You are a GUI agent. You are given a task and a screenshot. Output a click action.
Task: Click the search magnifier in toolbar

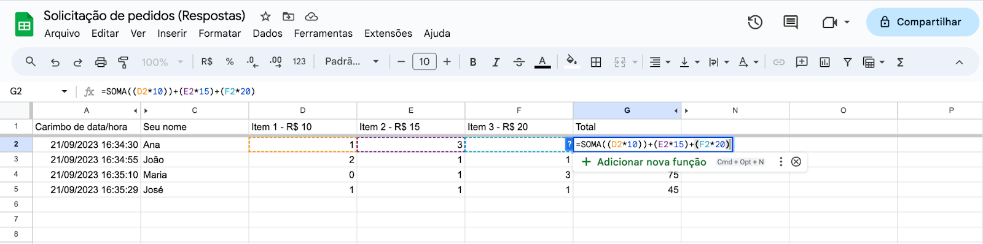click(x=31, y=62)
